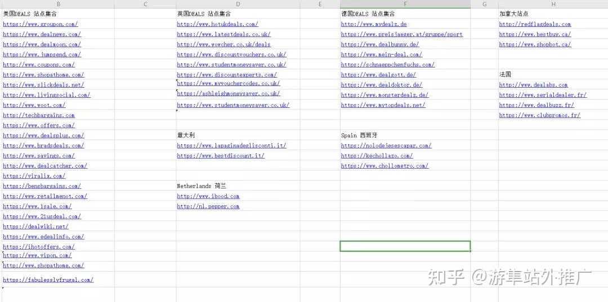The width and height of the screenshot is (608, 302).
Task: Select column F header
Action: [x=405, y=4]
